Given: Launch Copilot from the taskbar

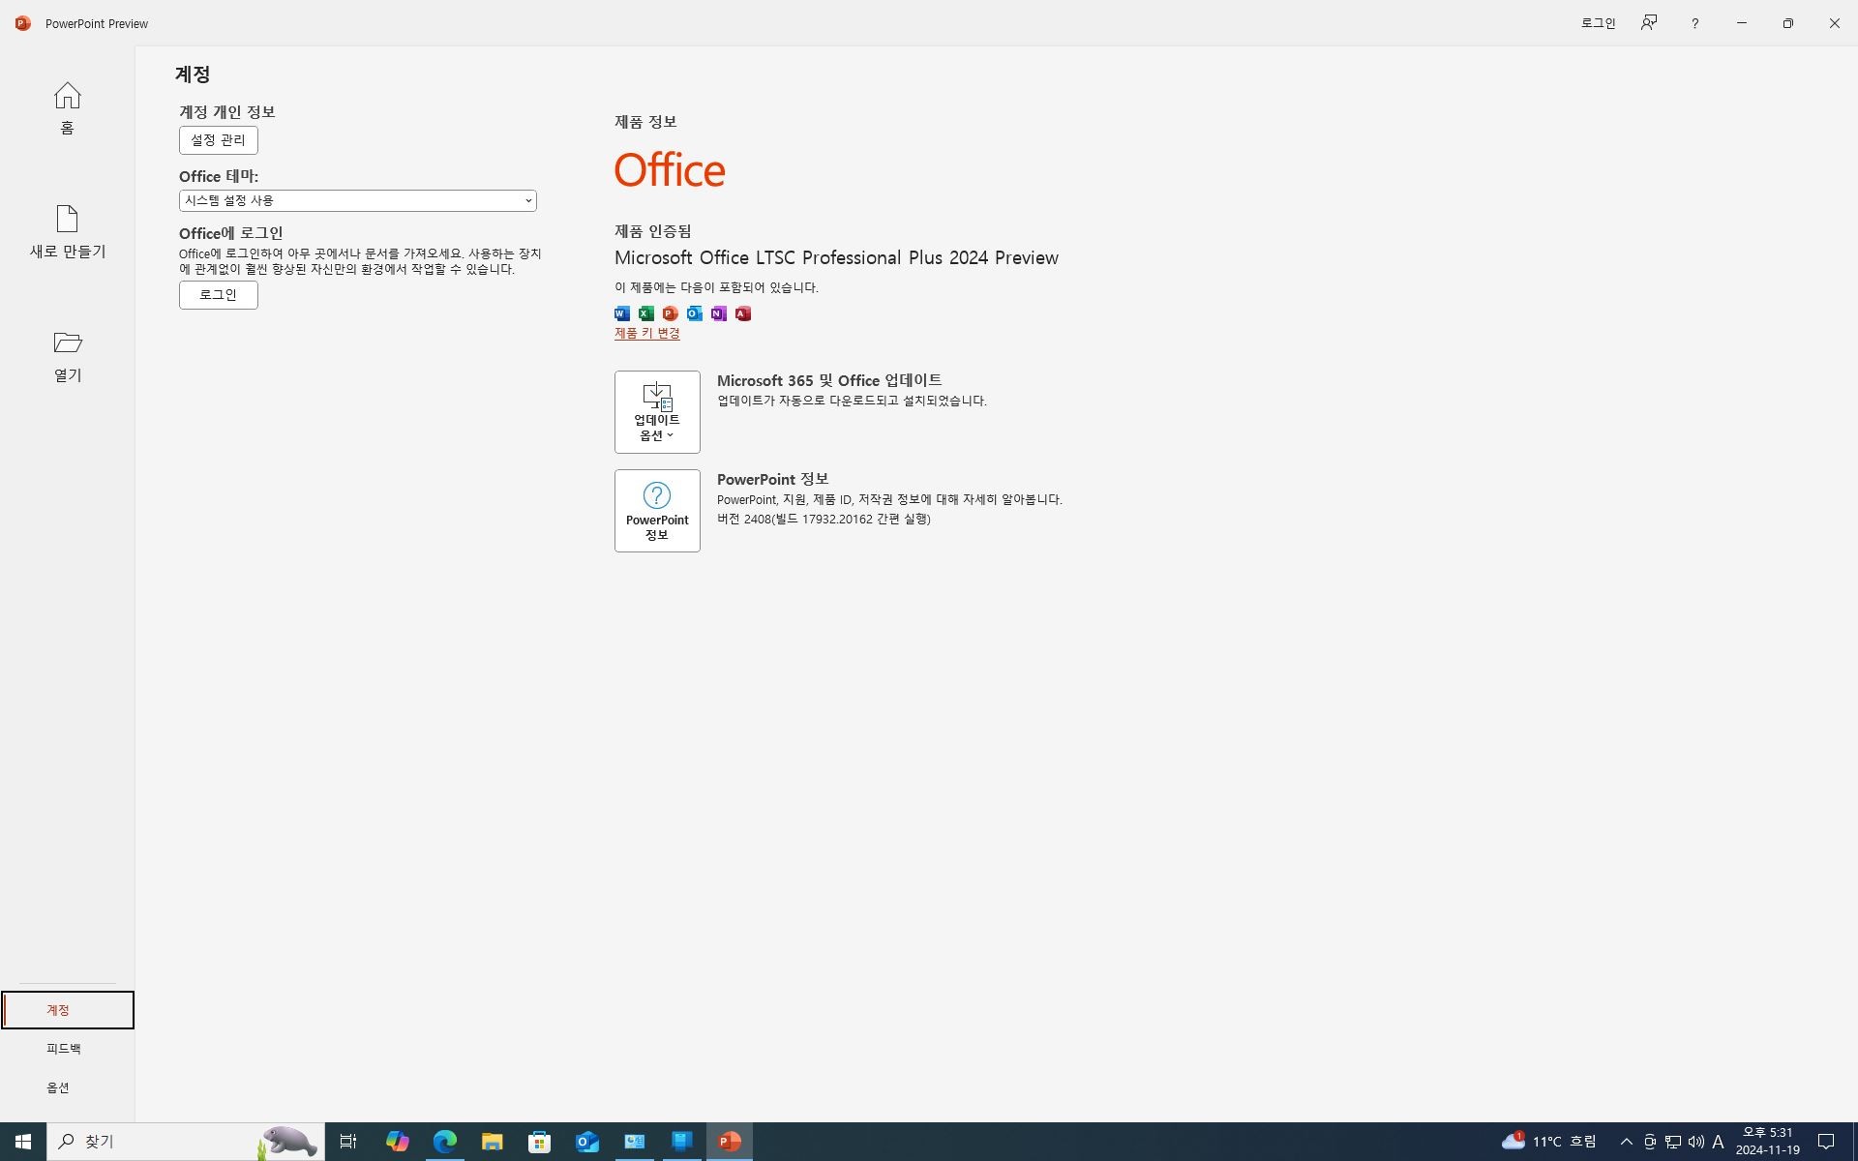Looking at the screenshot, I should (397, 1142).
